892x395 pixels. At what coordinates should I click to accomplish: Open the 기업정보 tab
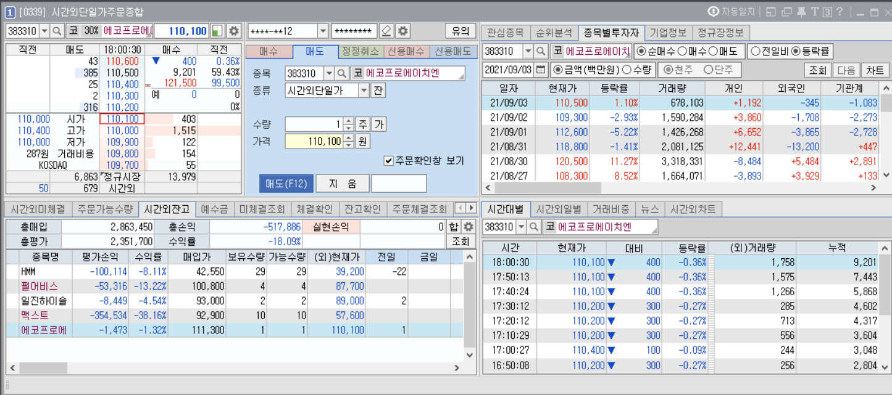point(667,32)
